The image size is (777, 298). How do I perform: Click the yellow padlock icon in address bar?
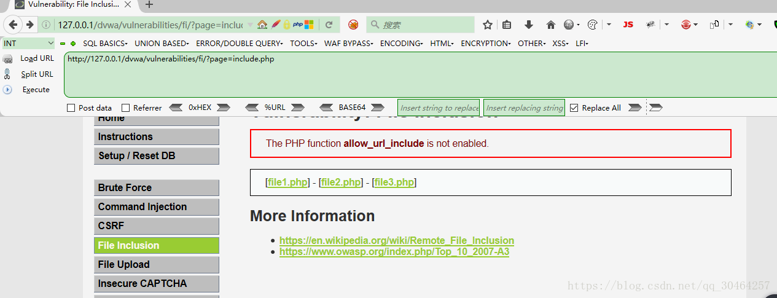click(287, 25)
